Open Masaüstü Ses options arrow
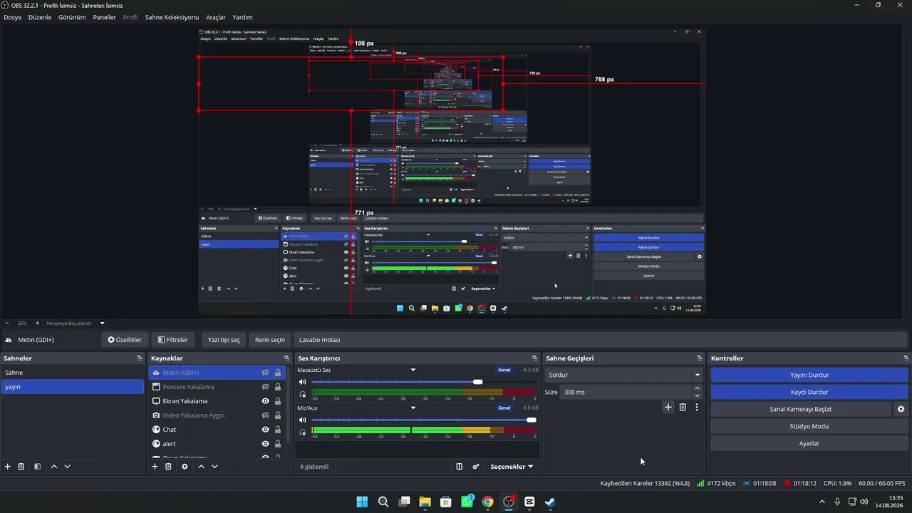This screenshot has width=912, height=513. [413, 370]
